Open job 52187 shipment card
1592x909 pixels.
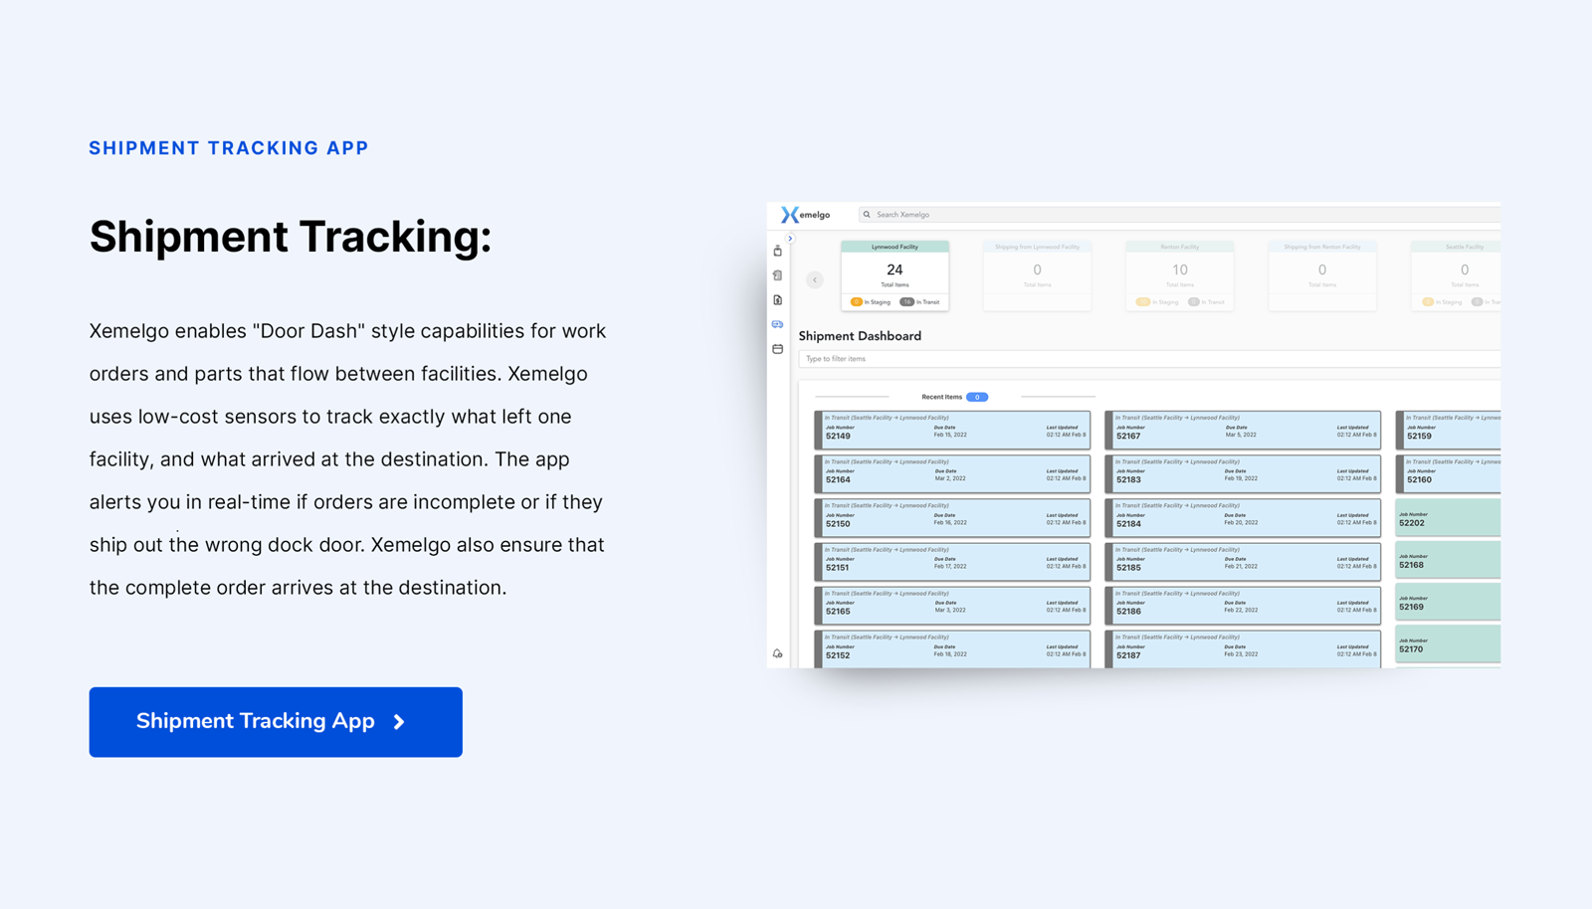pyautogui.click(x=1243, y=648)
